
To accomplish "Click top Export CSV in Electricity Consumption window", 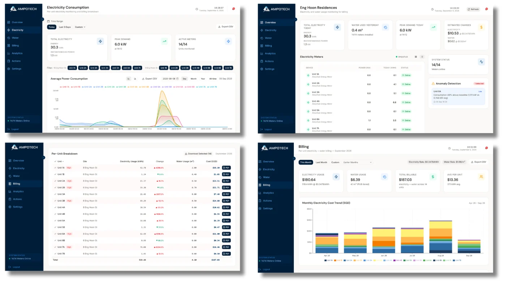I will pyautogui.click(x=226, y=27).
